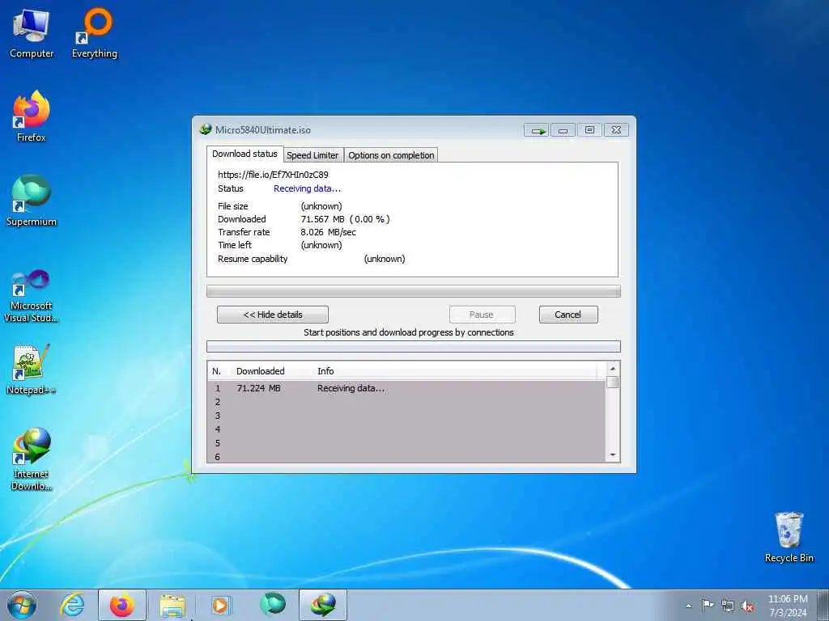Image resolution: width=829 pixels, height=621 pixels.
Task: Select connection row 1 with 71.224 MB
Action: [406, 388]
